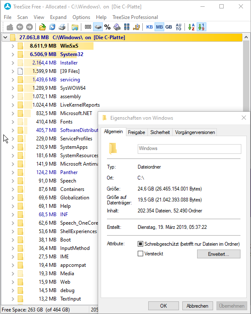Click the bar chart hand icon

pyautogui.click(x=136, y=27)
